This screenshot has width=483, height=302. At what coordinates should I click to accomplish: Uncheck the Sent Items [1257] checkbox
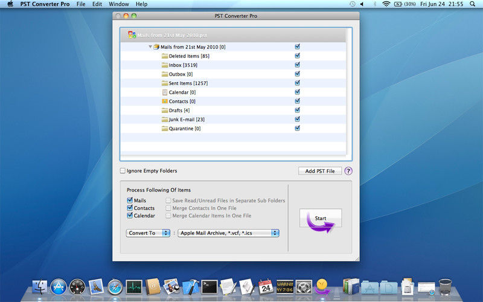[x=297, y=83]
